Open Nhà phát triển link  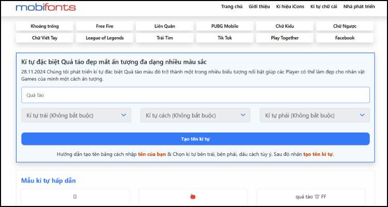[359, 7]
